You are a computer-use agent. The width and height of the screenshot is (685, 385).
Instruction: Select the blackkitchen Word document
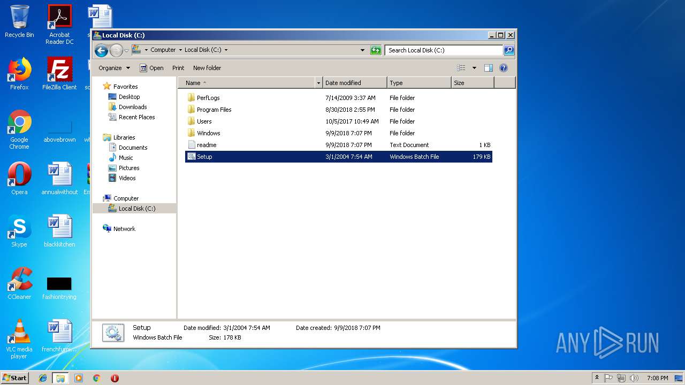[59, 231]
